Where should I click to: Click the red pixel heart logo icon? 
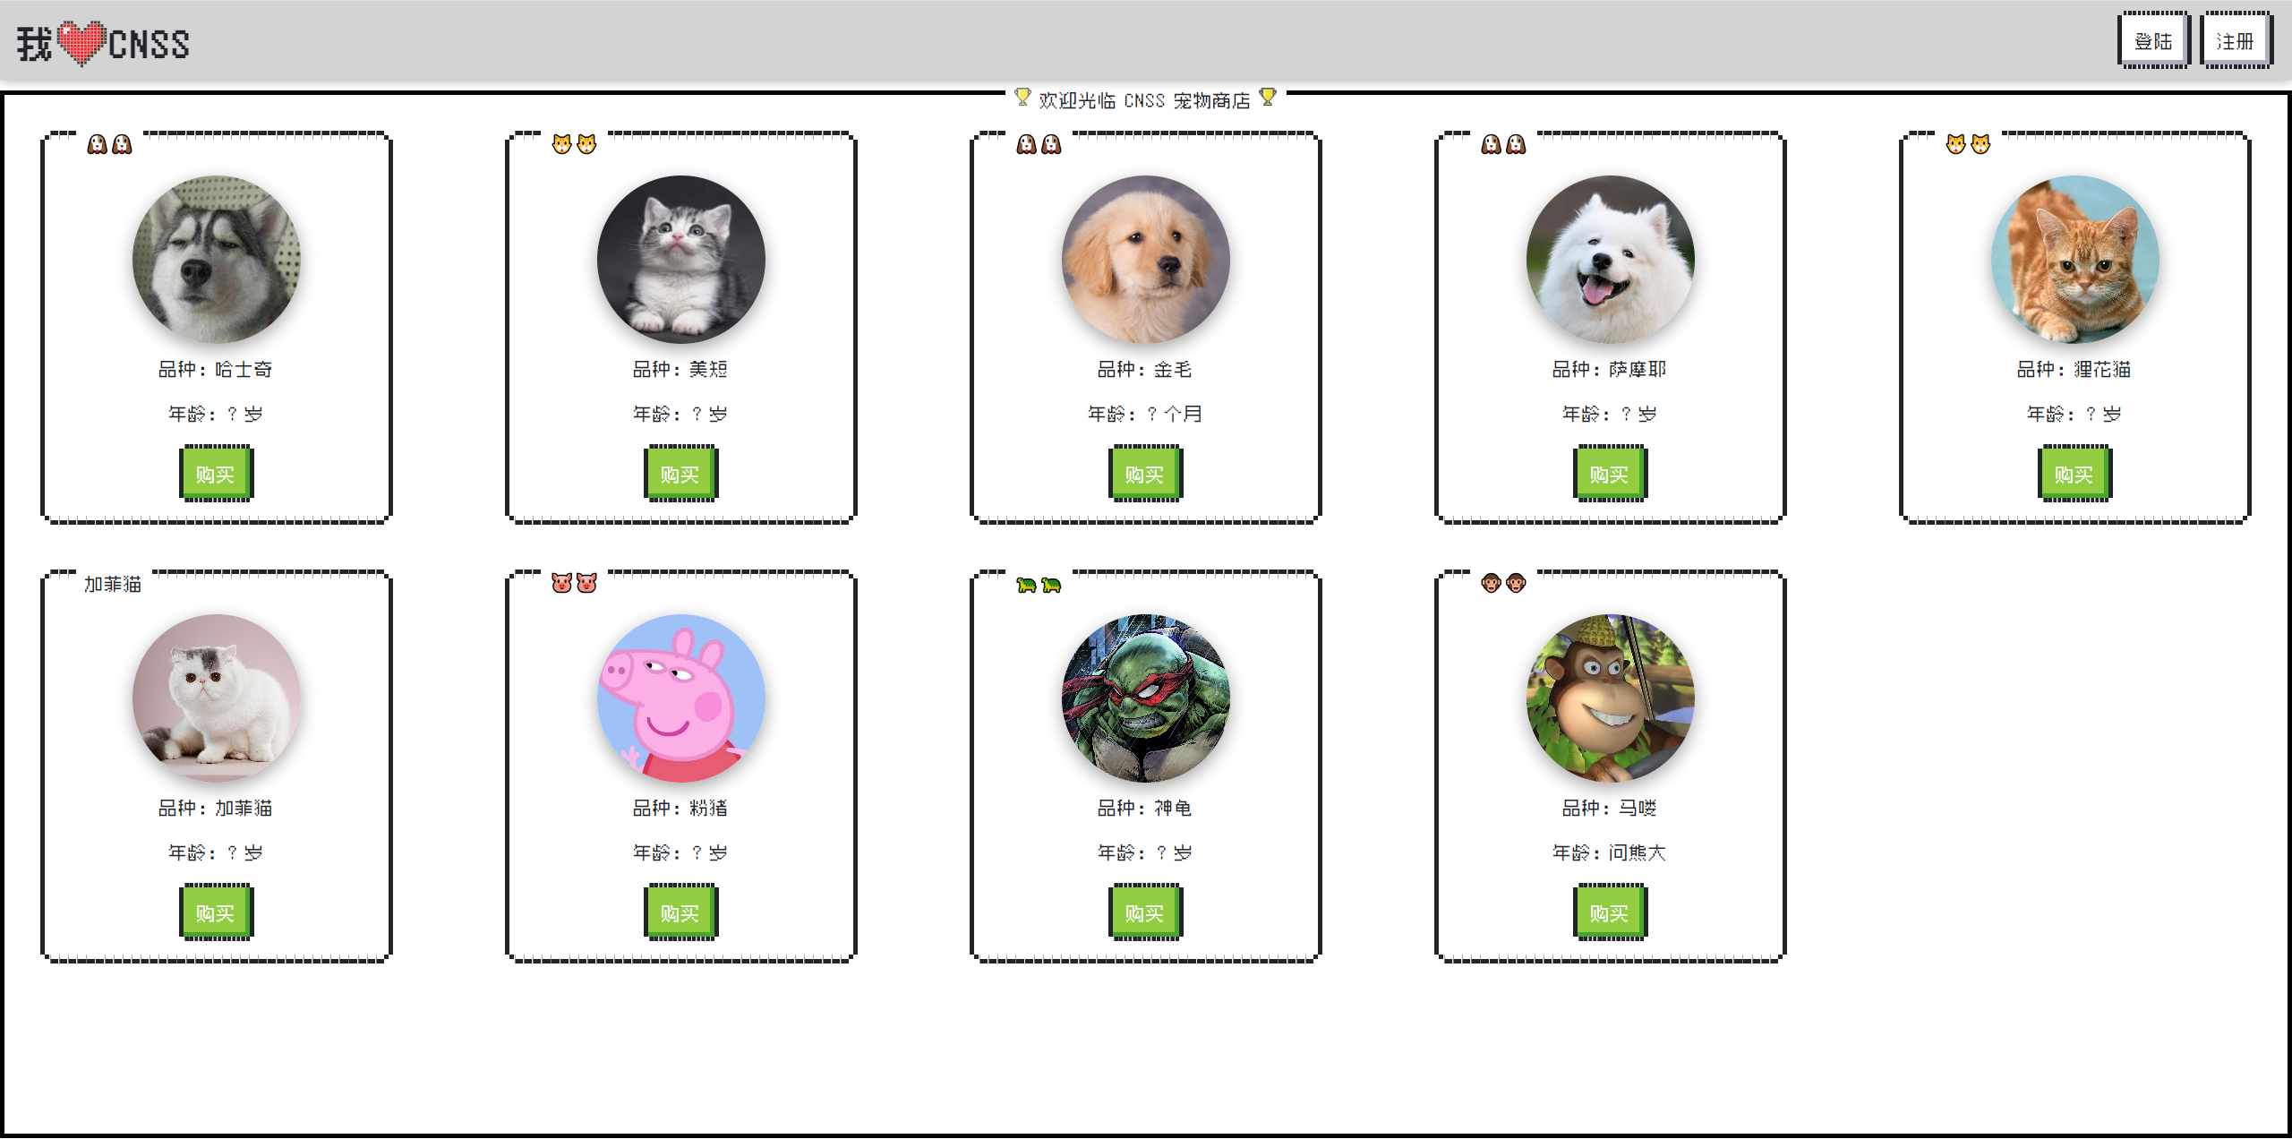(x=81, y=43)
